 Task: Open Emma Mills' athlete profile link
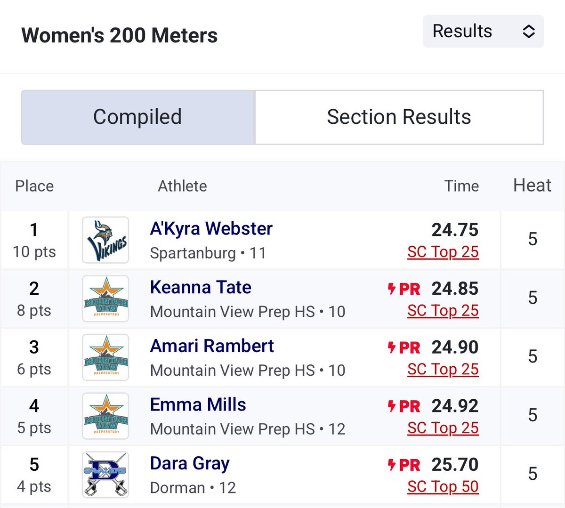[x=198, y=405]
